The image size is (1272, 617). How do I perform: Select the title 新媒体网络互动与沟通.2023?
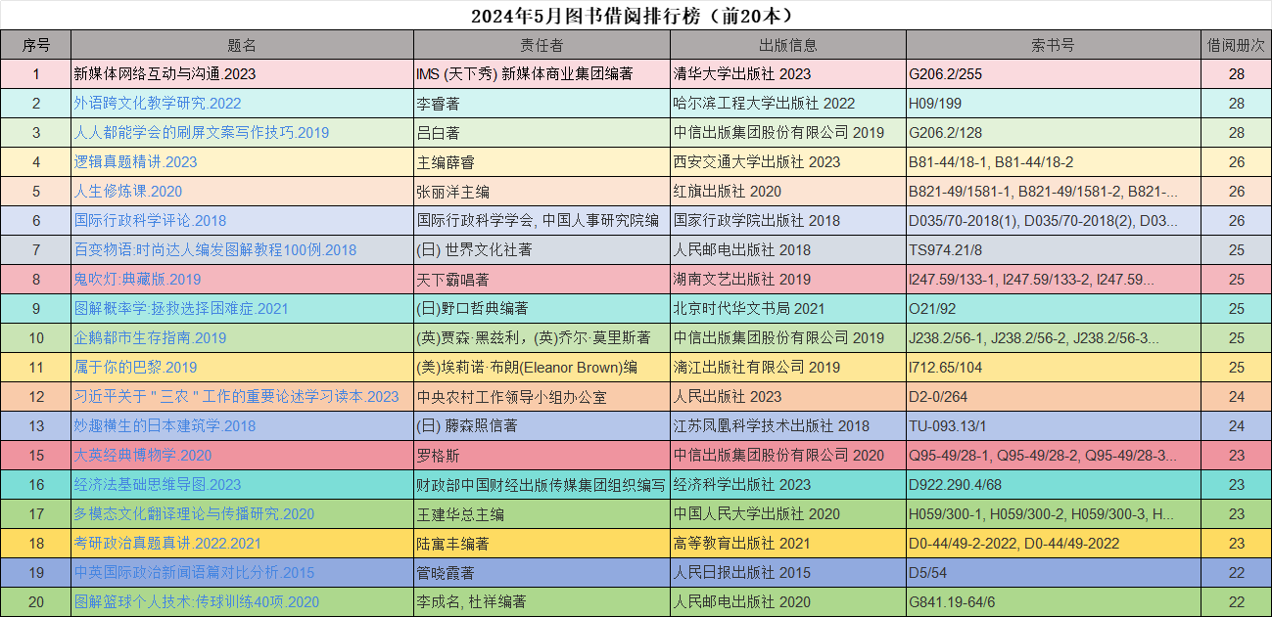(x=165, y=74)
